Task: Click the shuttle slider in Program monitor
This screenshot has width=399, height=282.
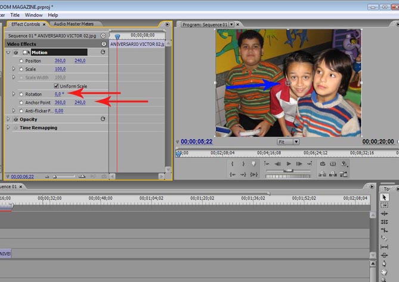Action: pos(289,171)
